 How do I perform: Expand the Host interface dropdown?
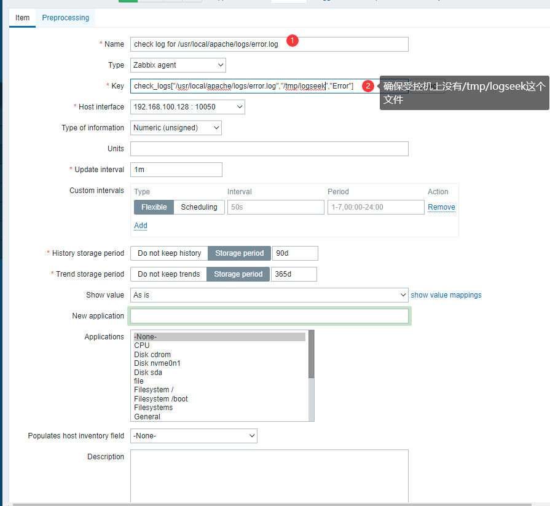[x=187, y=107]
